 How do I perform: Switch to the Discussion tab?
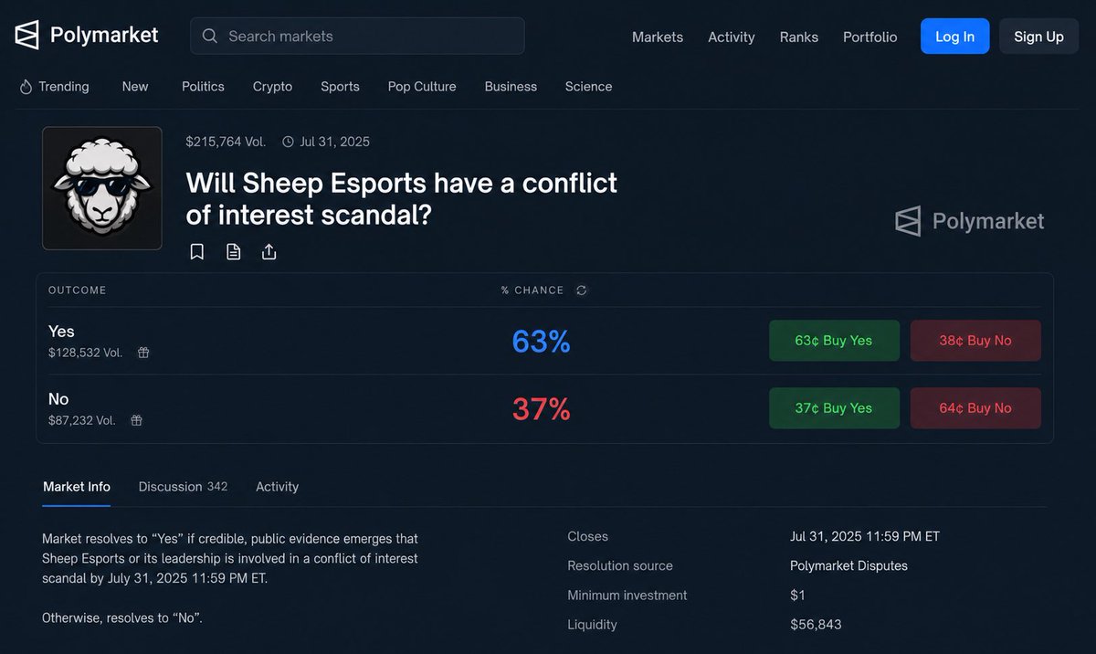(x=183, y=487)
